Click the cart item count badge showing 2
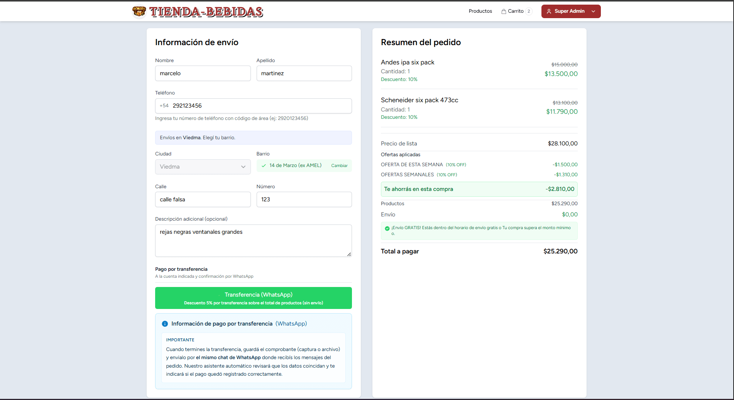734x400 pixels. (529, 11)
